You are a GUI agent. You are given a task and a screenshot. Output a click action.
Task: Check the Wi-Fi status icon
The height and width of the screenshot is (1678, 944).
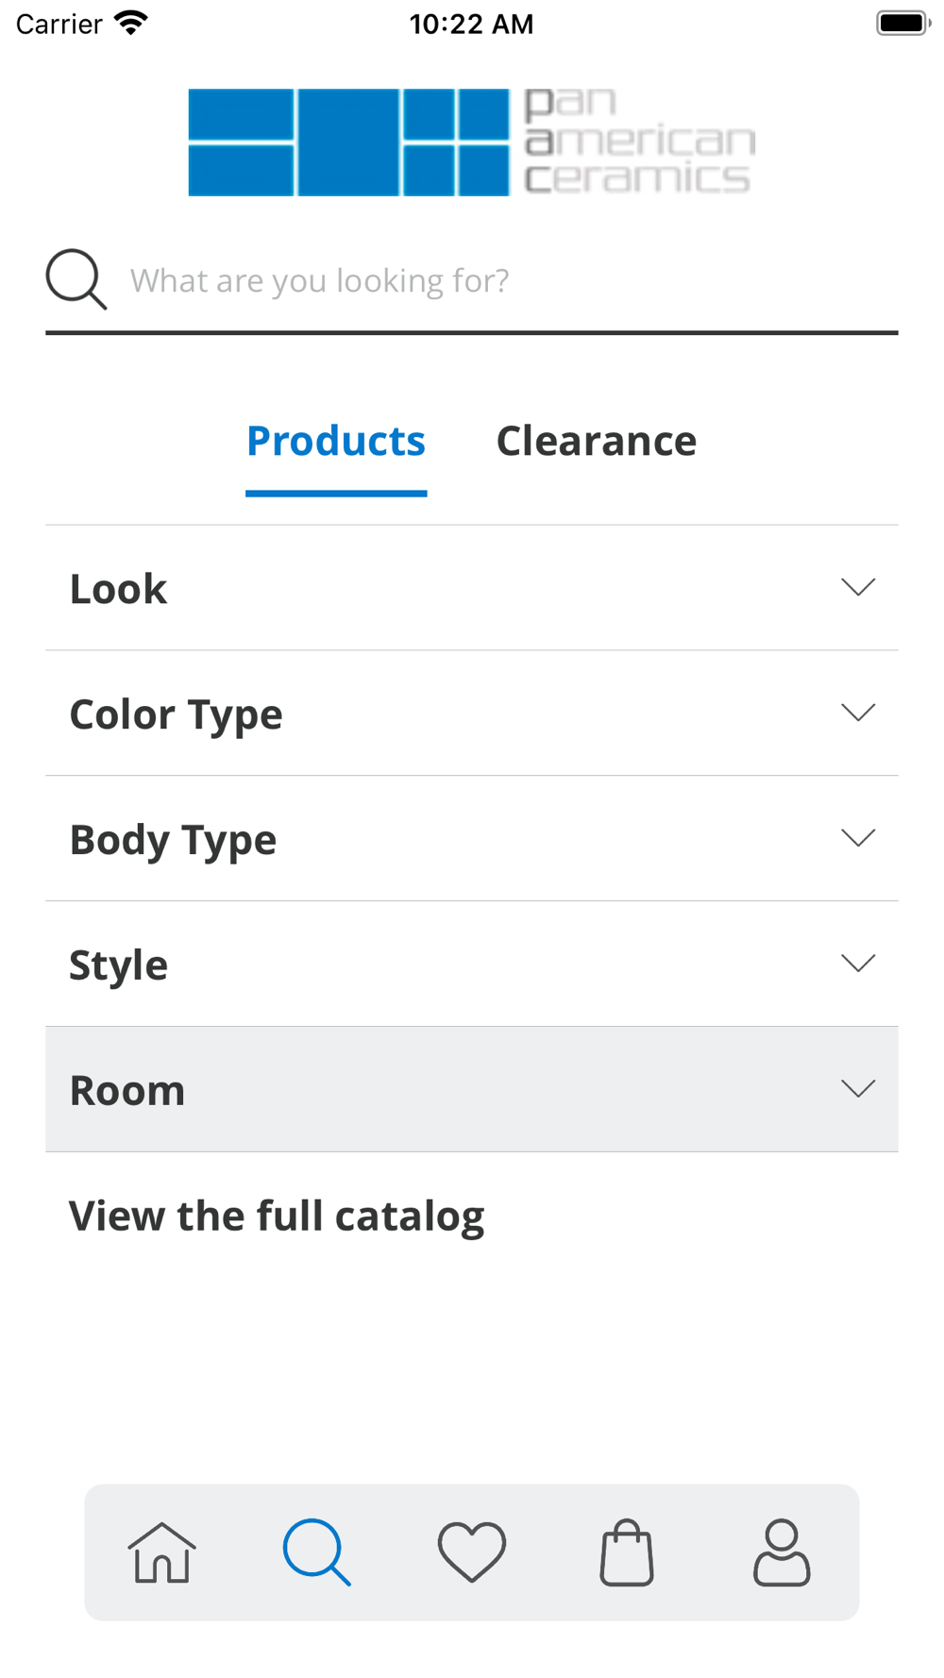[131, 23]
